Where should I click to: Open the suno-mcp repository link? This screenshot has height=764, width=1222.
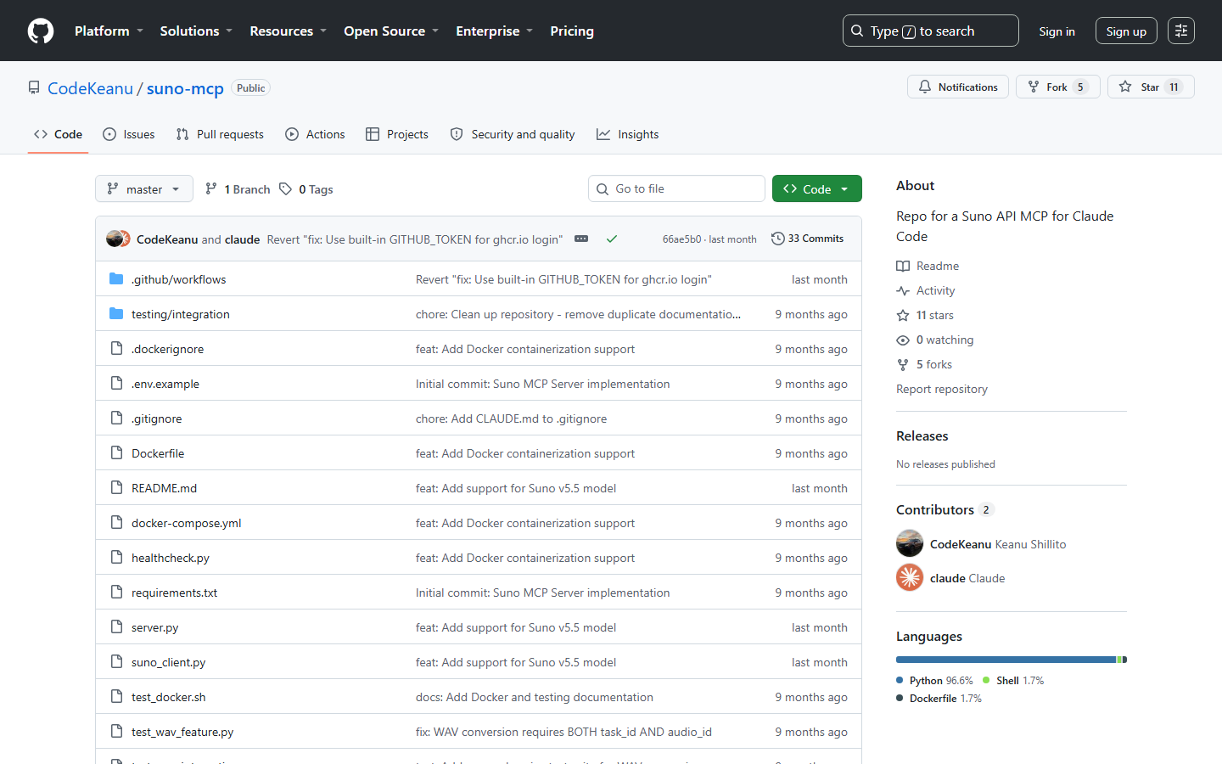click(185, 88)
